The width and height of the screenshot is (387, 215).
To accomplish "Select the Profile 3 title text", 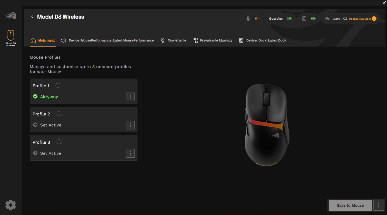I will [x=42, y=142].
